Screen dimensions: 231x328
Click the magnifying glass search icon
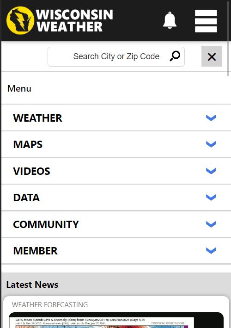(x=175, y=56)
